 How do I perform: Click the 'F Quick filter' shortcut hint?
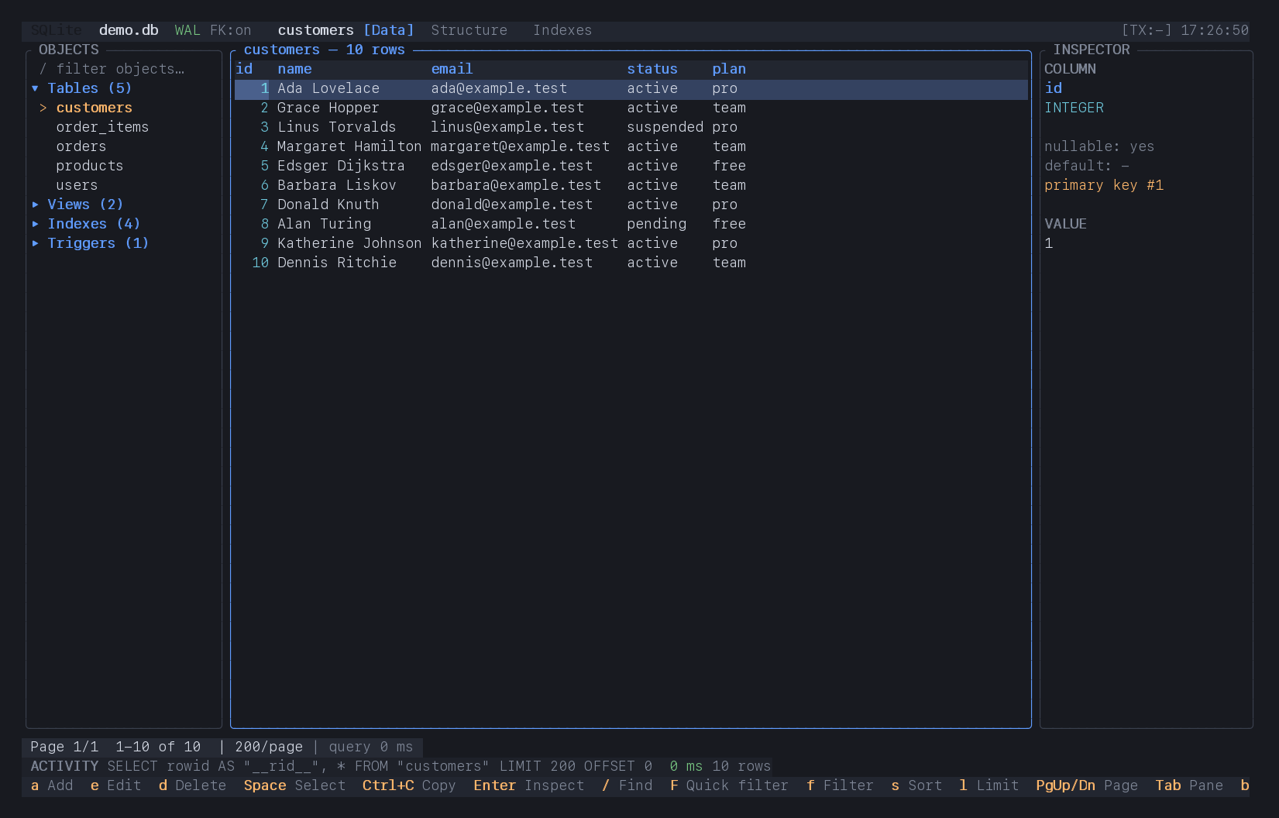[x=729, y=785]
